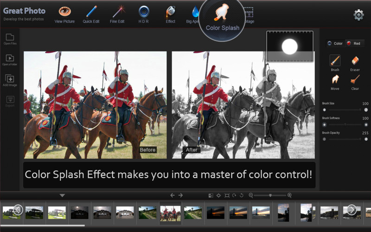Image resolution: width=371 pixels, height=232 pixels.
Task: Rotate the image counterclockwise
Action: 241,195
